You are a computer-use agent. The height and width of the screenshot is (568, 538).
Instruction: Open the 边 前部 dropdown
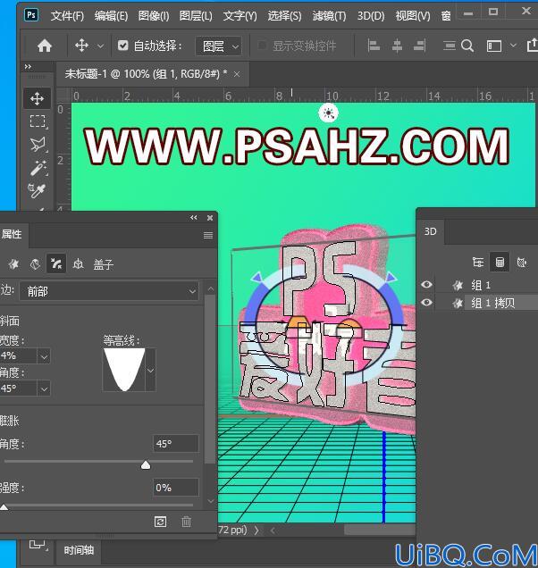coord(109,291)
